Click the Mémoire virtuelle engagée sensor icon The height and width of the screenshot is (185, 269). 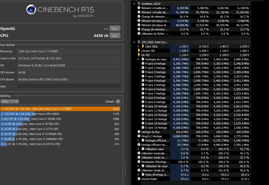coord(139,8)
